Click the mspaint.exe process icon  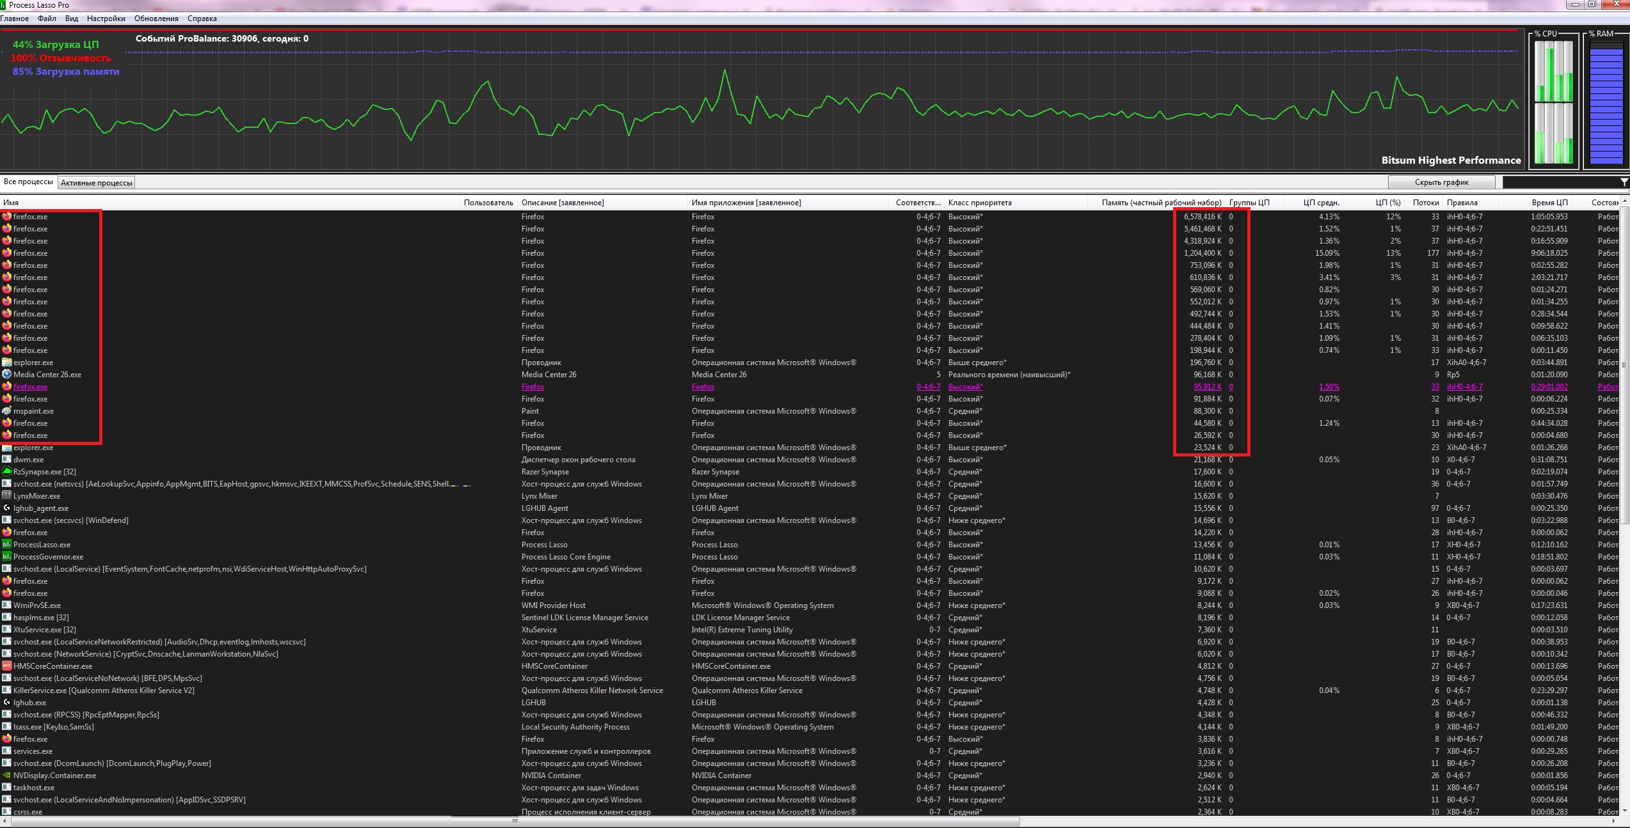[7, 411]
